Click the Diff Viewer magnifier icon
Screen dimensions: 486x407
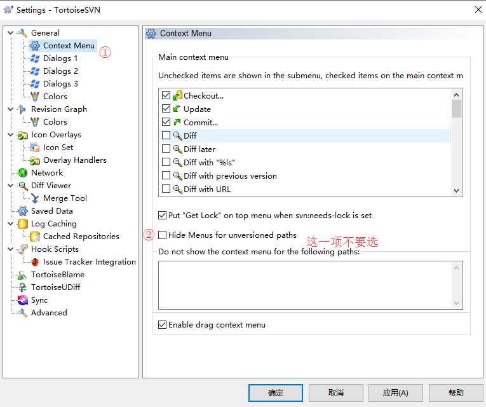click(x=23, y=186)
